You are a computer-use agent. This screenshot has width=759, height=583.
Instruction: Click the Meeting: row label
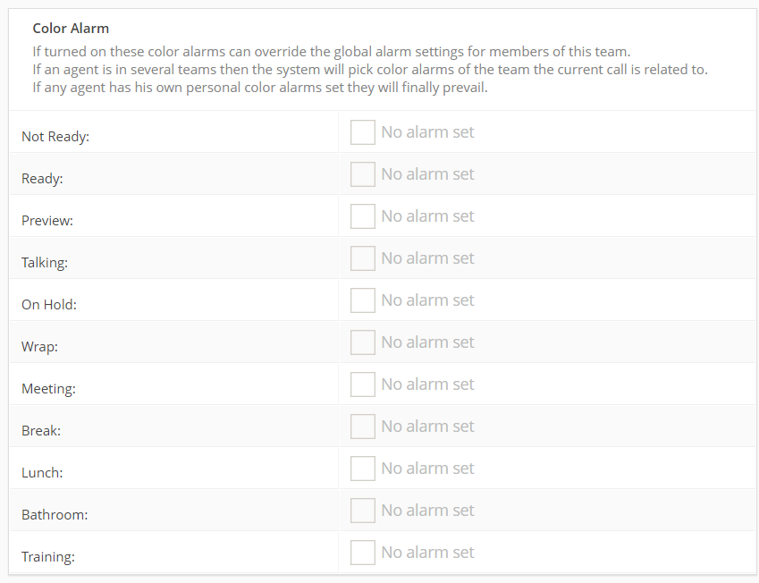48,389
